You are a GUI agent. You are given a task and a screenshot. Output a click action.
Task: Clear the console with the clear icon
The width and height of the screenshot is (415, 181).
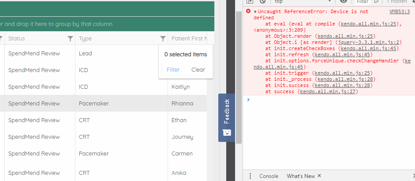[262, 2]
